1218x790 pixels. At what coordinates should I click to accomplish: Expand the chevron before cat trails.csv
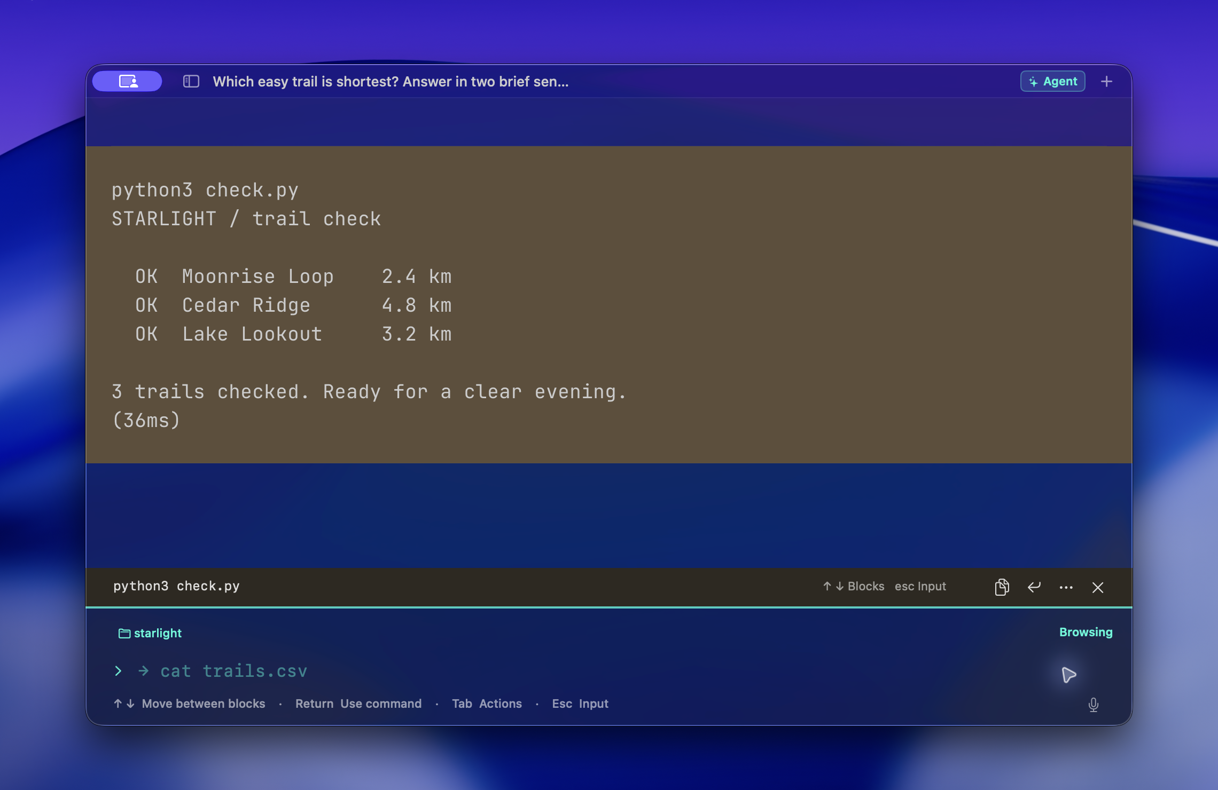(118, 671)
